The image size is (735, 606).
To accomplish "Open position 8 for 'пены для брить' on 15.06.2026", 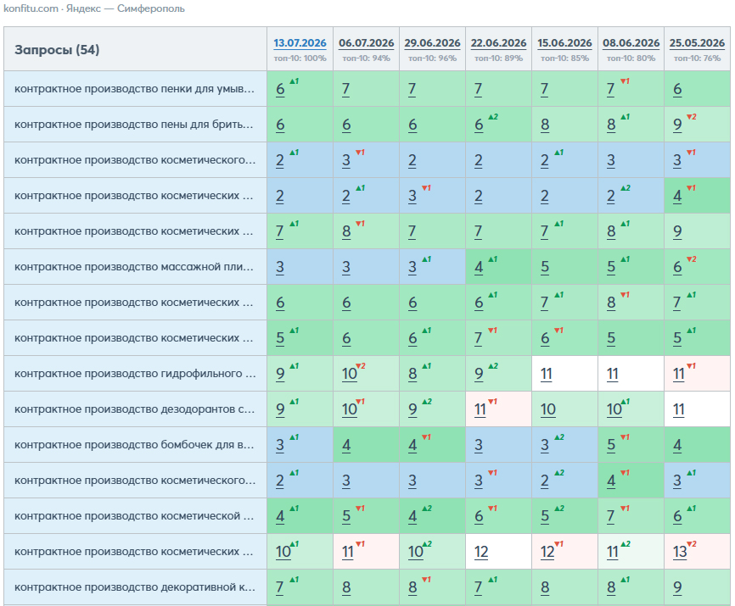I will click(x=545, y=125).
